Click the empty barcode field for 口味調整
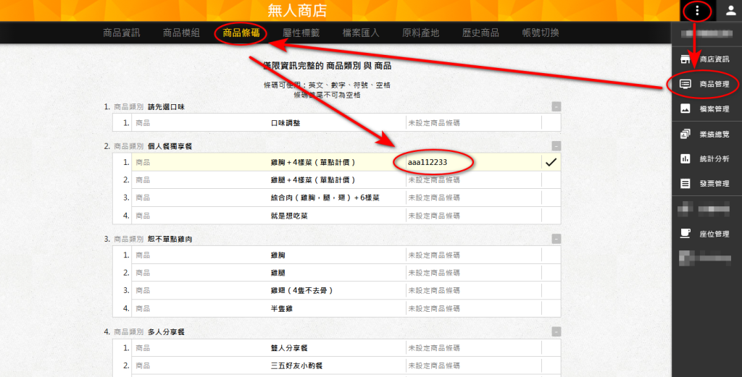Image resolution: width=742 pixels, height=377 pixels. pyautogui.click(x=471, y=123)
